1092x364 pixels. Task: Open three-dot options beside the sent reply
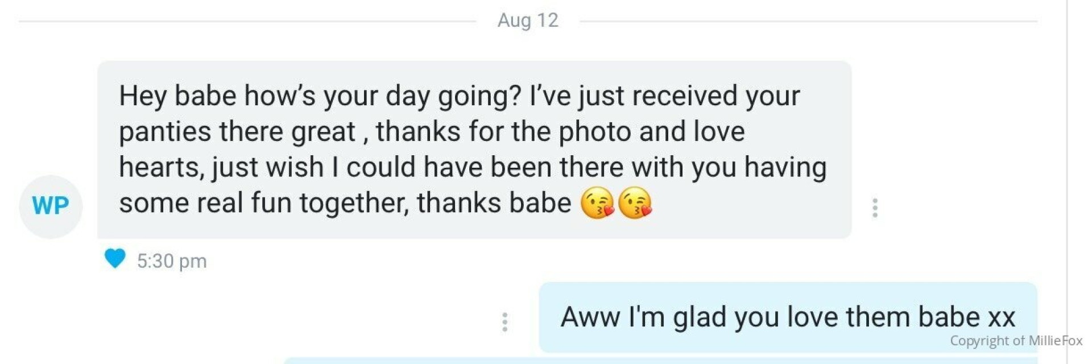[x=504, y=322]
